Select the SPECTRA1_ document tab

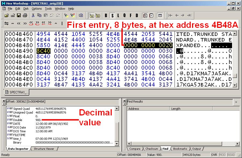[17, 92]
